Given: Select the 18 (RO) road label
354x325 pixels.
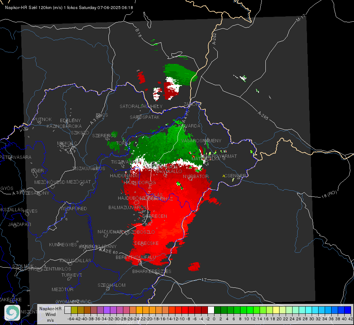Looking at the screenshot, I should [x=329, y=194].
